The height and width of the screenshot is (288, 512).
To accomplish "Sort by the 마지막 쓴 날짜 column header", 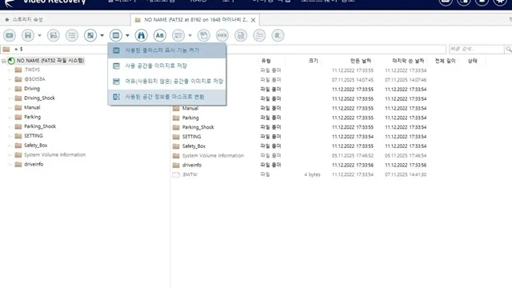I will 408,61.
